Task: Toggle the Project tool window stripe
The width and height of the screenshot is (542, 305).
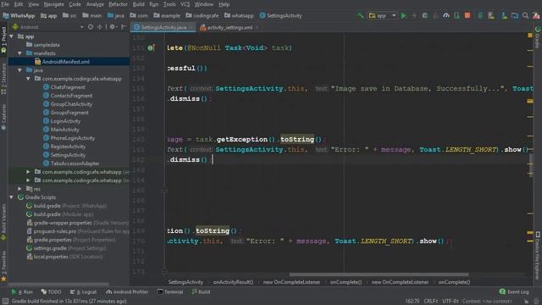Action: click(x=3, y=40)
